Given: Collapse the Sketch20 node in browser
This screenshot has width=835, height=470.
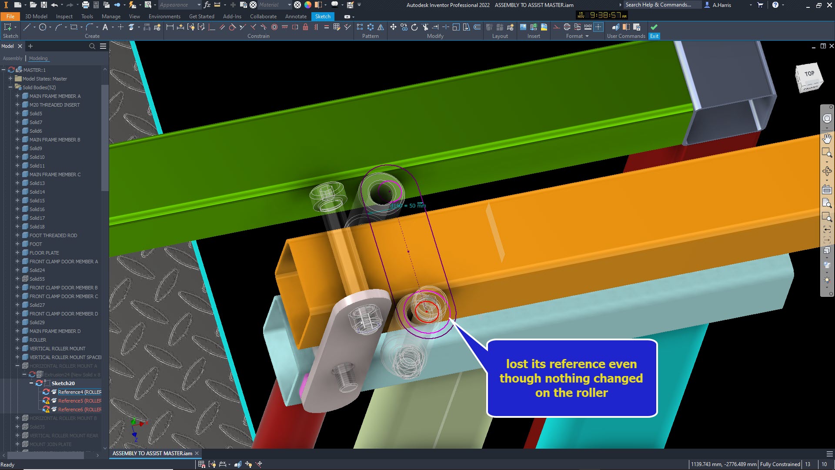Looking at the screenshot, I should tap(31, 383).
